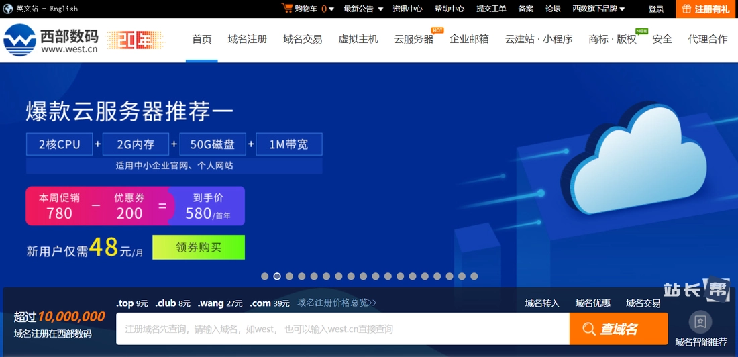Open the shopping cart icon
The height and width of the screenshot is (357, 738).
[287, 9]
